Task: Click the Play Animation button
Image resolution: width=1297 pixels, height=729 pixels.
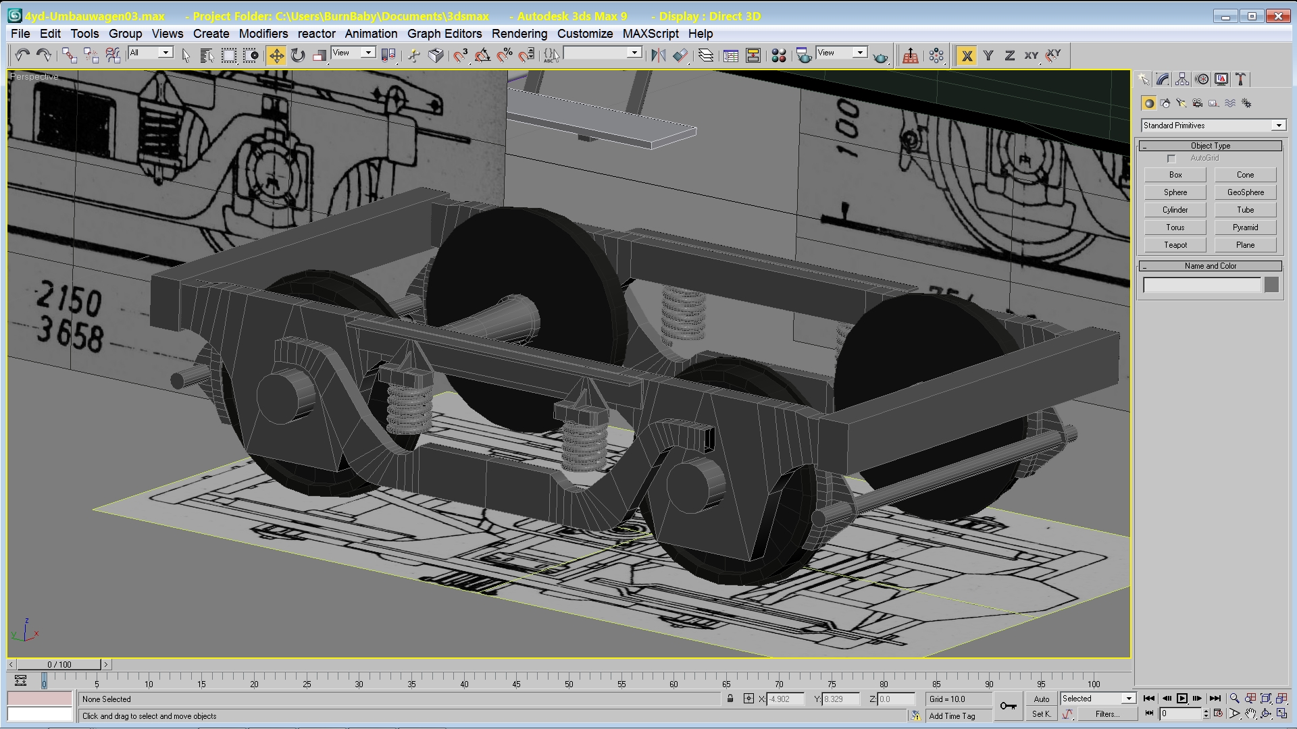Action: 1181,699
